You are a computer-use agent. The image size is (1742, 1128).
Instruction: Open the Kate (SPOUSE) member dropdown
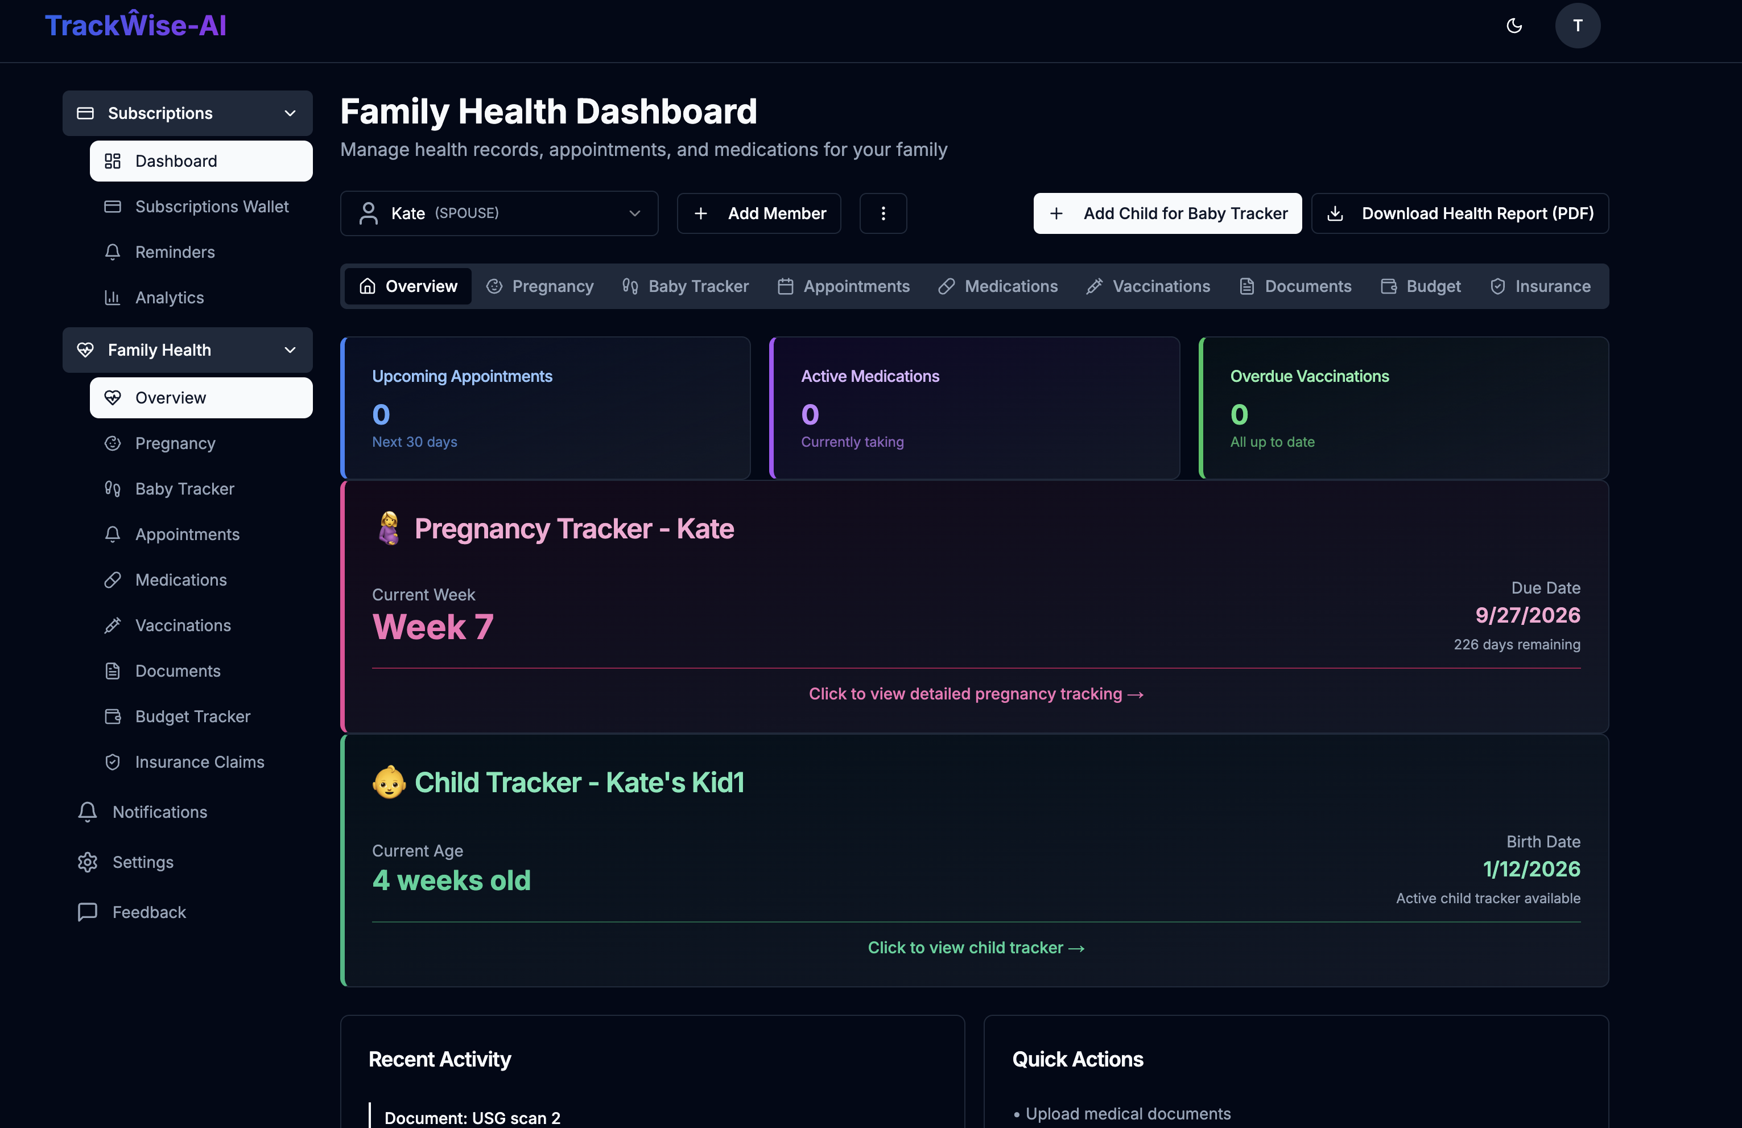[499, 213]
